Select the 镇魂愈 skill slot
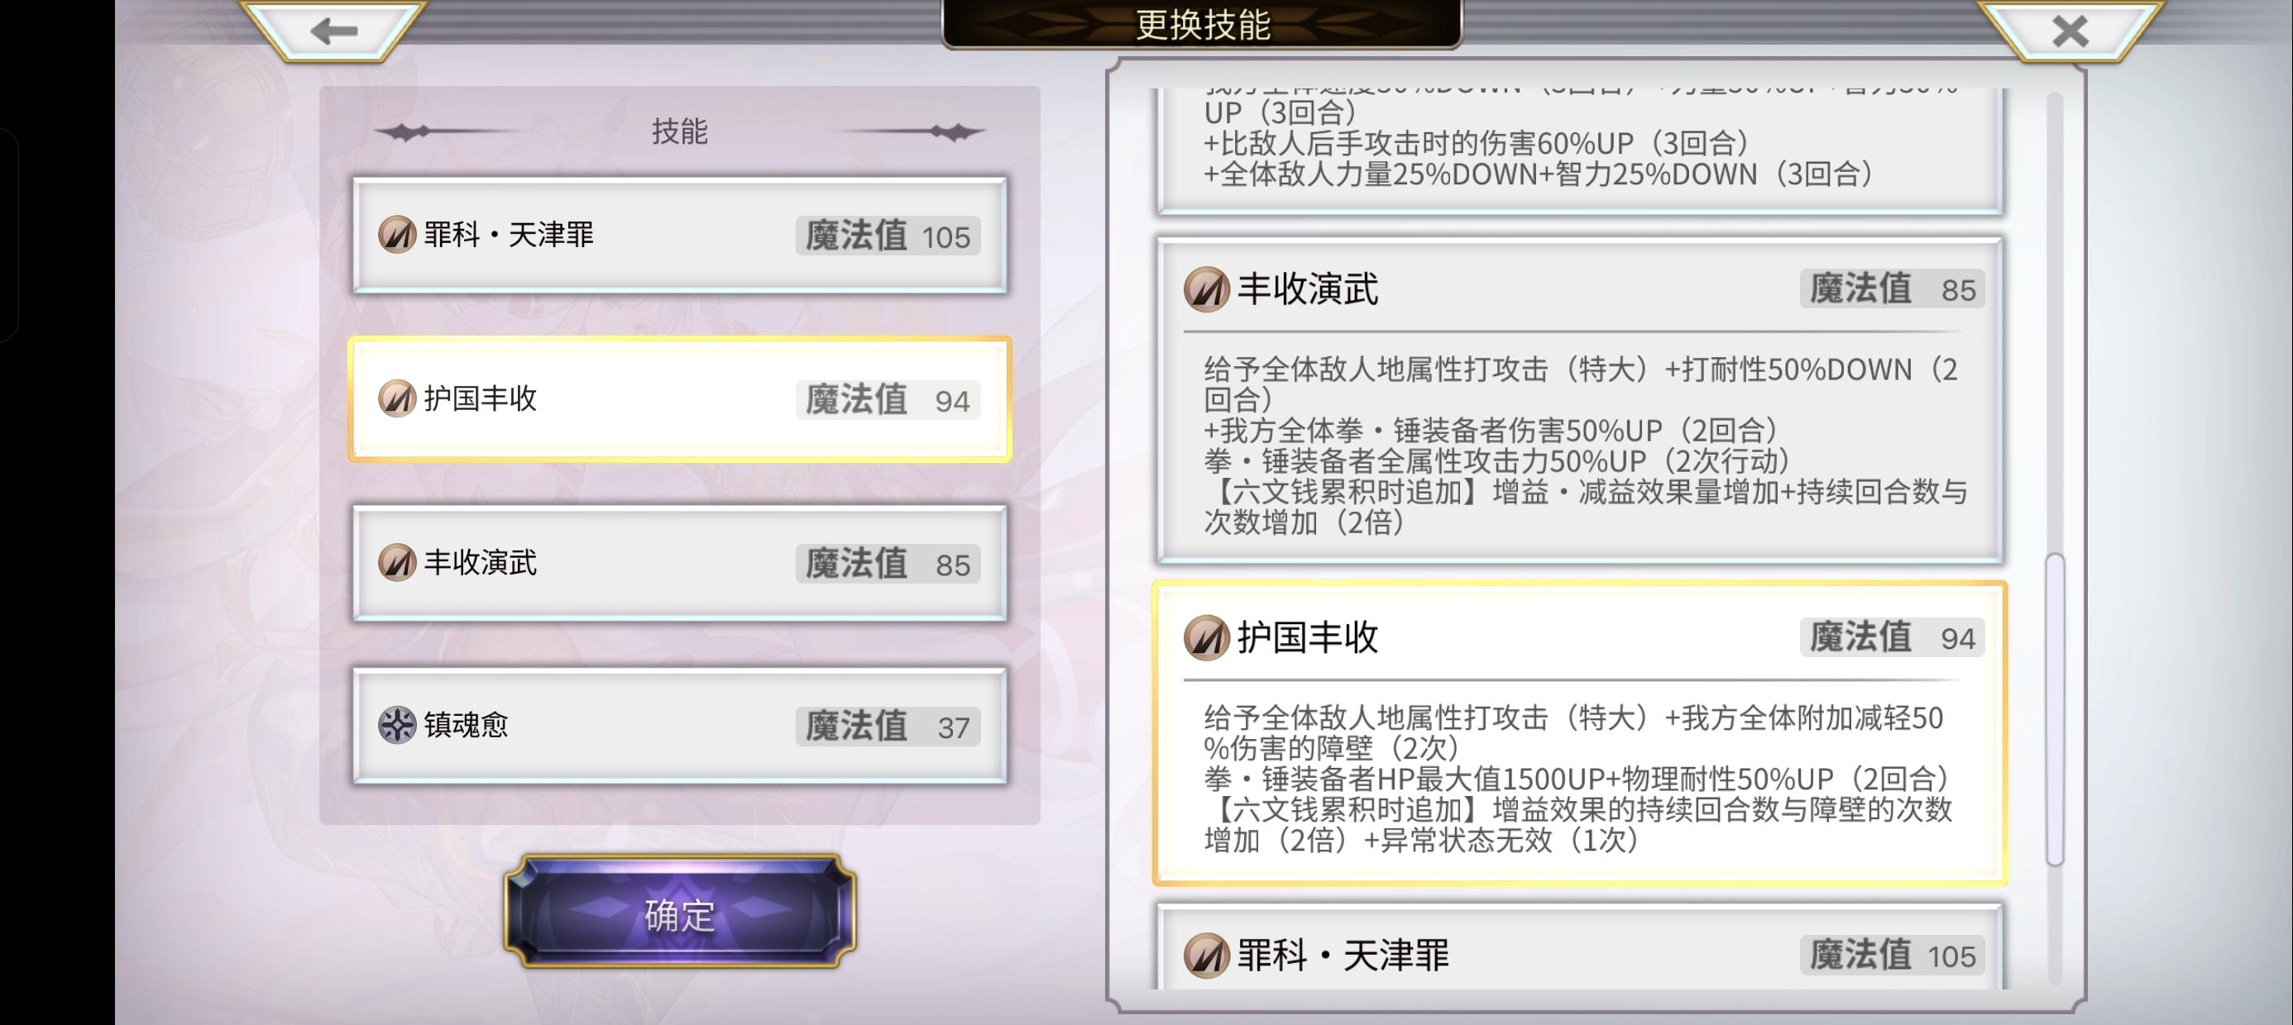The height and width of the screenshot is (1025, 2293). point(680,726)
